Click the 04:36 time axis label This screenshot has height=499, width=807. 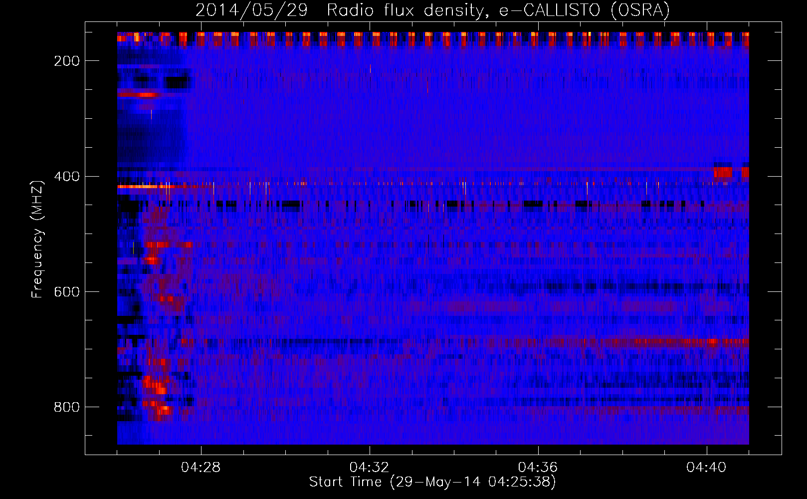click(x=538, y=467)
